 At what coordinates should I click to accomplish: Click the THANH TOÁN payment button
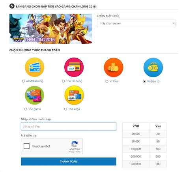(x=69, y=161)
